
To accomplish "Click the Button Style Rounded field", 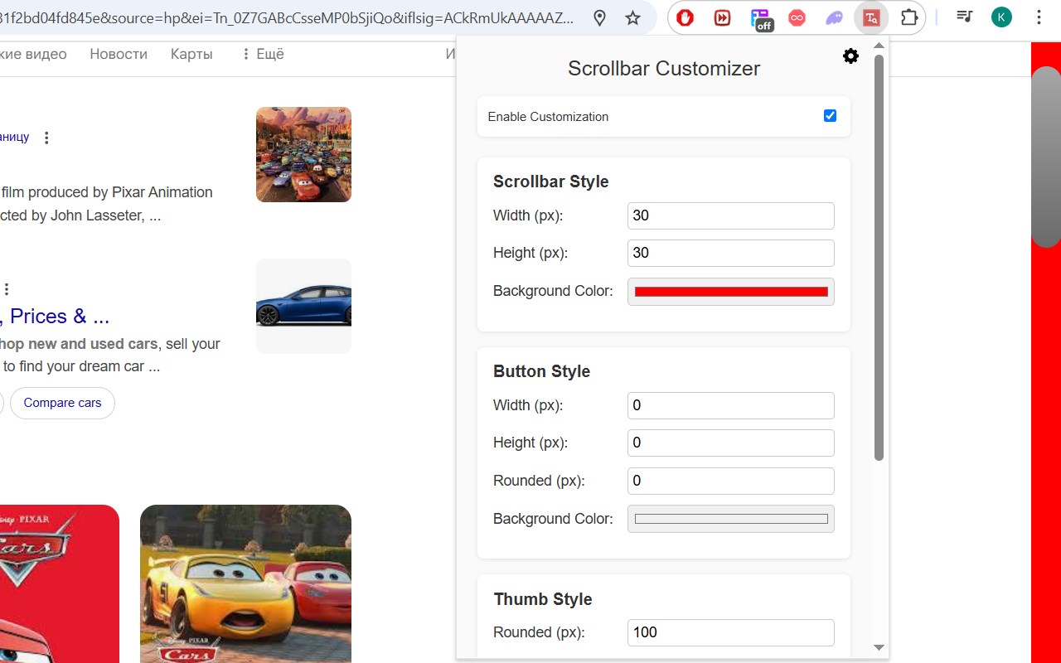I will tap(730, 481).
